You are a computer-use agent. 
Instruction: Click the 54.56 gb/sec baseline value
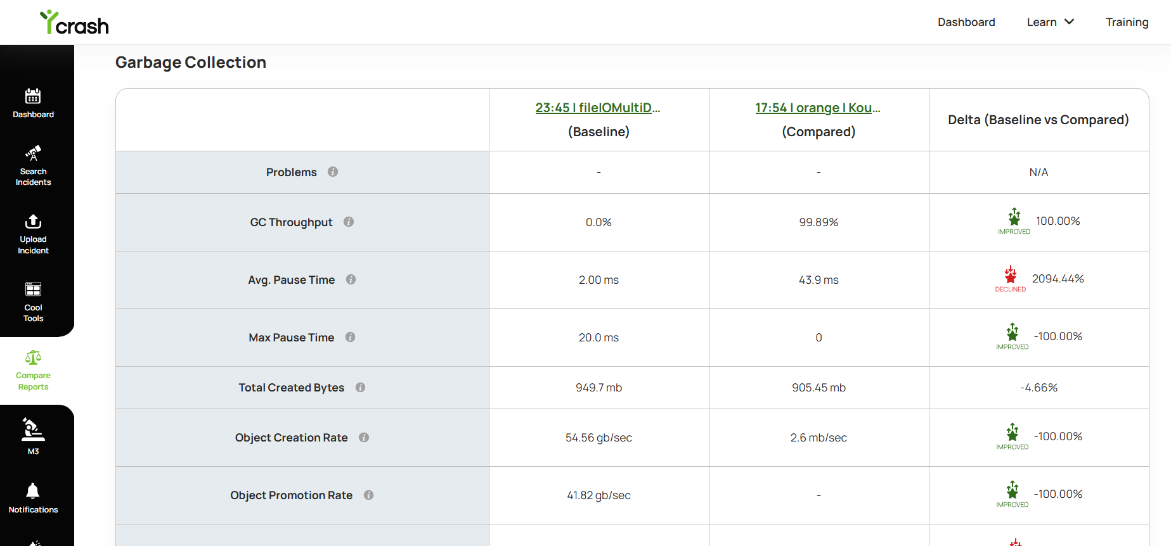pos(598,438)
